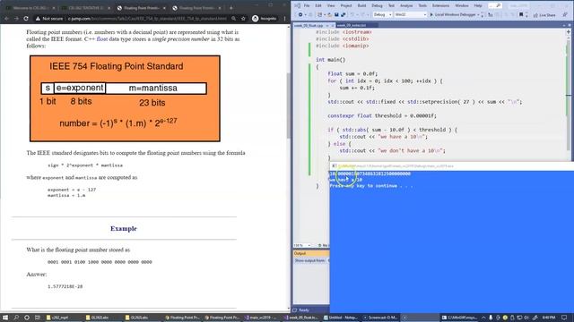The image size is (574, 322).
Task: Go forward in Chrome browser
Action: (x=16, y=18)
